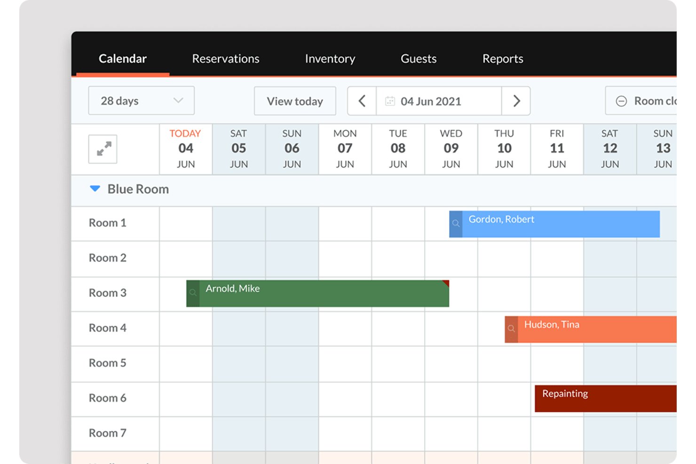Select the THU 10 JUN column header

point(504,149)
